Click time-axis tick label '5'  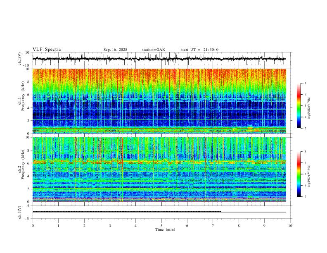click(161, 226)
